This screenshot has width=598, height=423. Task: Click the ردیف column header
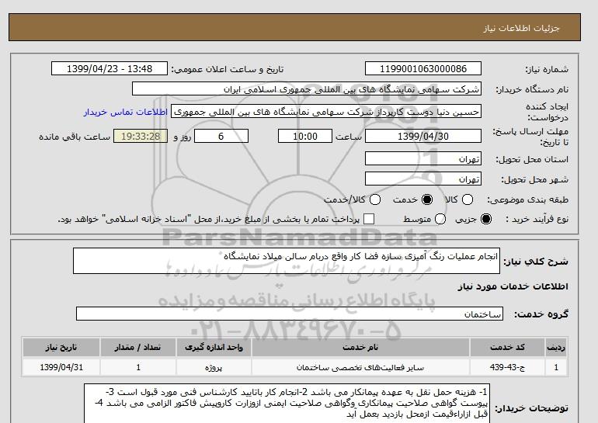(556, 347)
